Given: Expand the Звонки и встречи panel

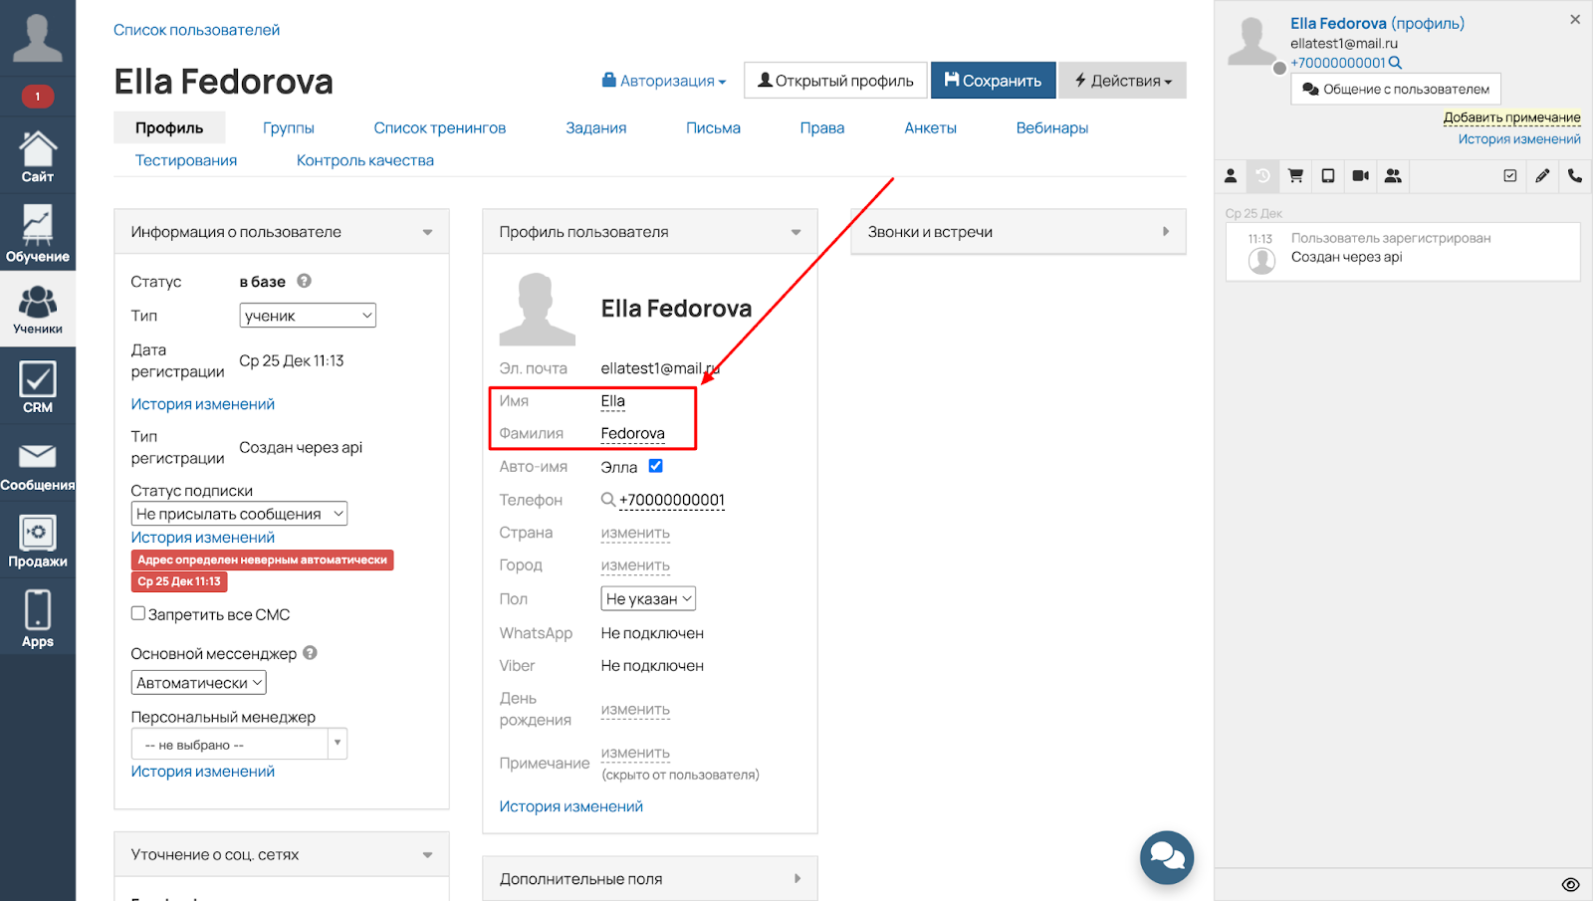Looking at the screenshot, I should [x=1018, y=232].
